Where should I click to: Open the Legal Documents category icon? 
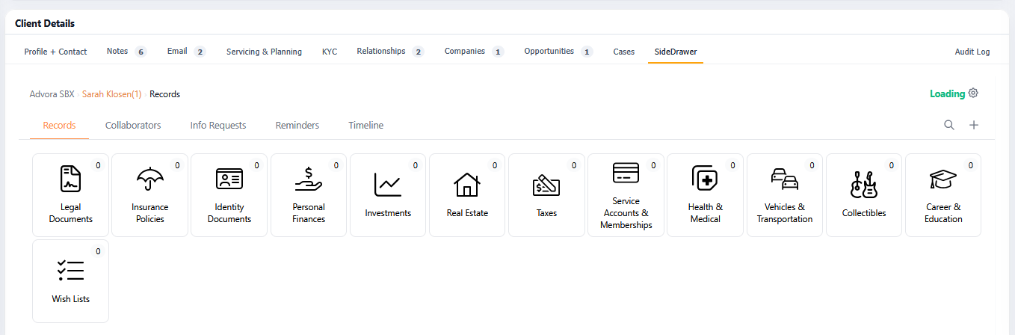(x=71, y=179)
